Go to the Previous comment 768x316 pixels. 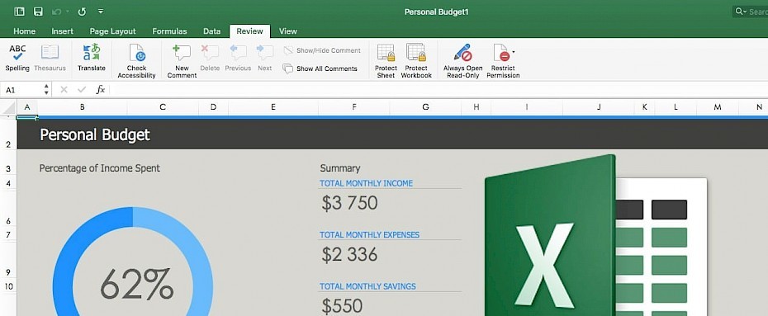(x=238, y=59)
